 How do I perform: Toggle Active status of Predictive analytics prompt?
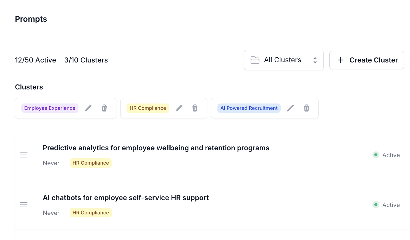pyautogui.click(x=386, y=155)
